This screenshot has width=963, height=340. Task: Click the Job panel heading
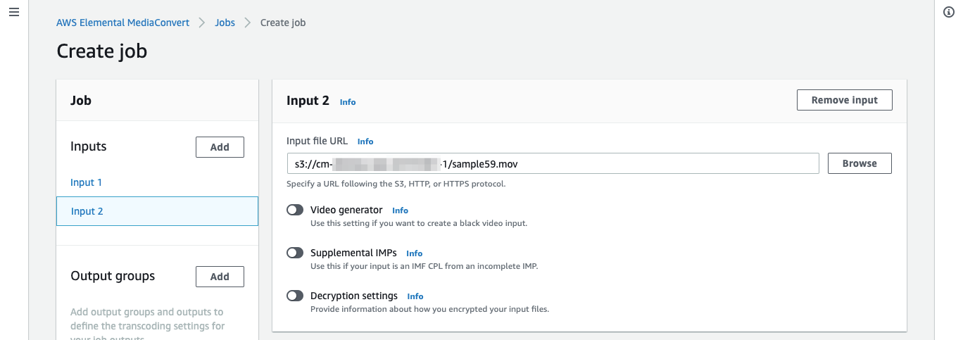[81, 100]
